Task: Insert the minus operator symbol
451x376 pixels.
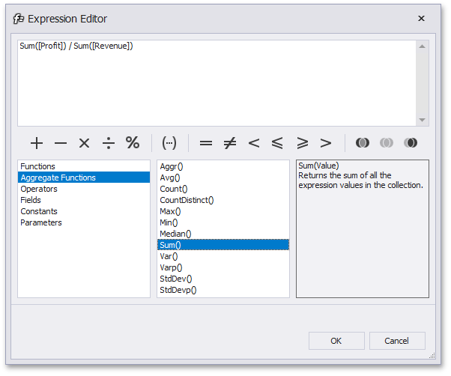Action: pos(61,143)
